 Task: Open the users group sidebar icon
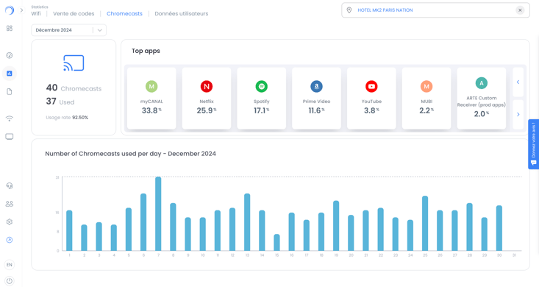tap(10, 204)
